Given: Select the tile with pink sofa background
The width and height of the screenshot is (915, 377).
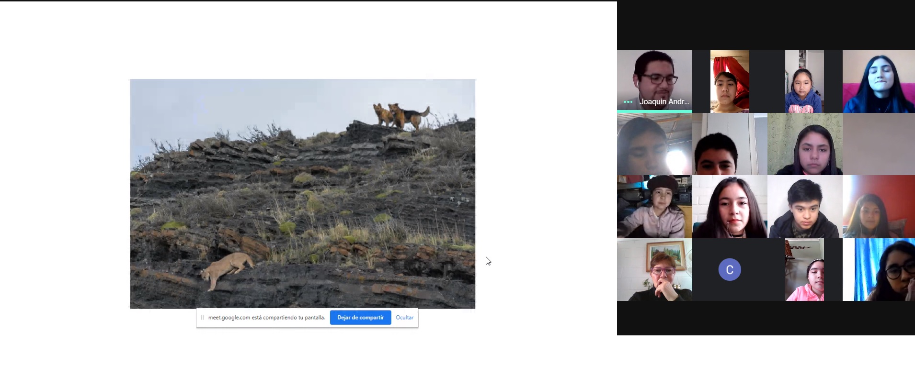Looking at the screenshot, I should pos(878,81).
